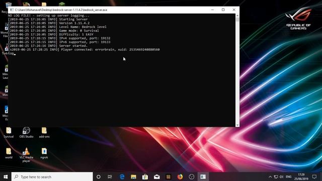The height and width of the screenshot is (181, 322).
Task: Click the 'Game mode: 0 Survival' line
Action: (54, 31)
